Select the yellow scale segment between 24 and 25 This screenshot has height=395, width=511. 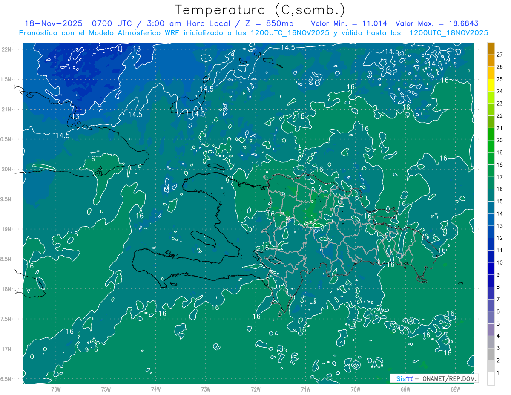point(491,85)
